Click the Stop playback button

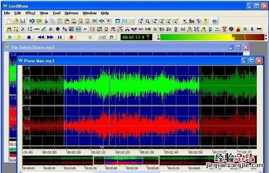(29, 37)
